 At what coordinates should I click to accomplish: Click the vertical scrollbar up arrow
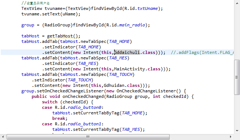pyautogui.click(x=237, y=3)
